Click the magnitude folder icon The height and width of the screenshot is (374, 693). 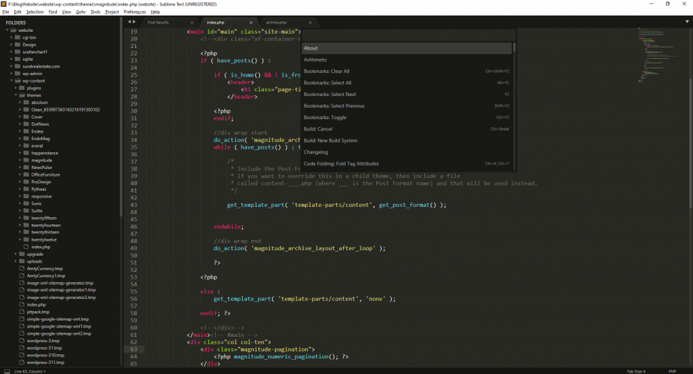click(x=25, y=160)
